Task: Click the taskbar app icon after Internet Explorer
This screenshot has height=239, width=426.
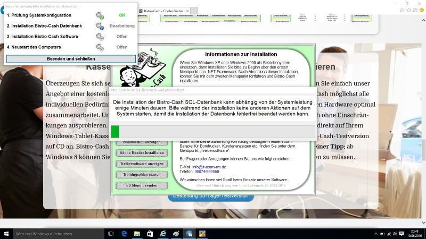Action: (x=176, y=234)
